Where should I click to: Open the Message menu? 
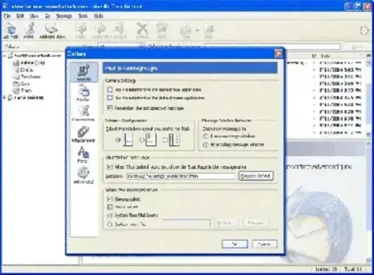(64, 16)
